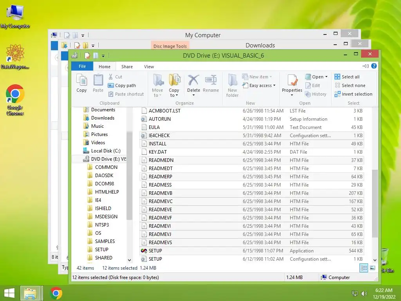
Task: Switch to the Home ribbon tab
Action: tap(105, 67)
